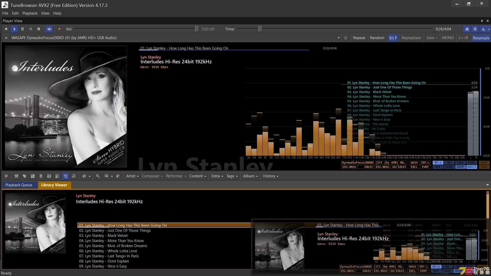The width and height of the screenshot is (491, 276).
Task: Stop playback with the stop button
Action: (x=6, y=29)
